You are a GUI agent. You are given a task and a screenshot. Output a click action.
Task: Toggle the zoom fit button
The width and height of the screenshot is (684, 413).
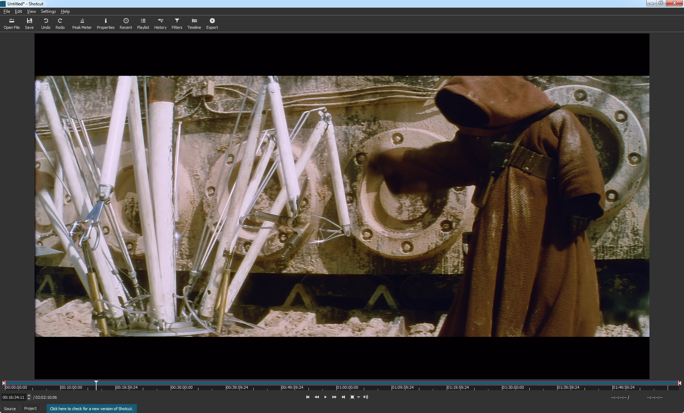(352, 397)
